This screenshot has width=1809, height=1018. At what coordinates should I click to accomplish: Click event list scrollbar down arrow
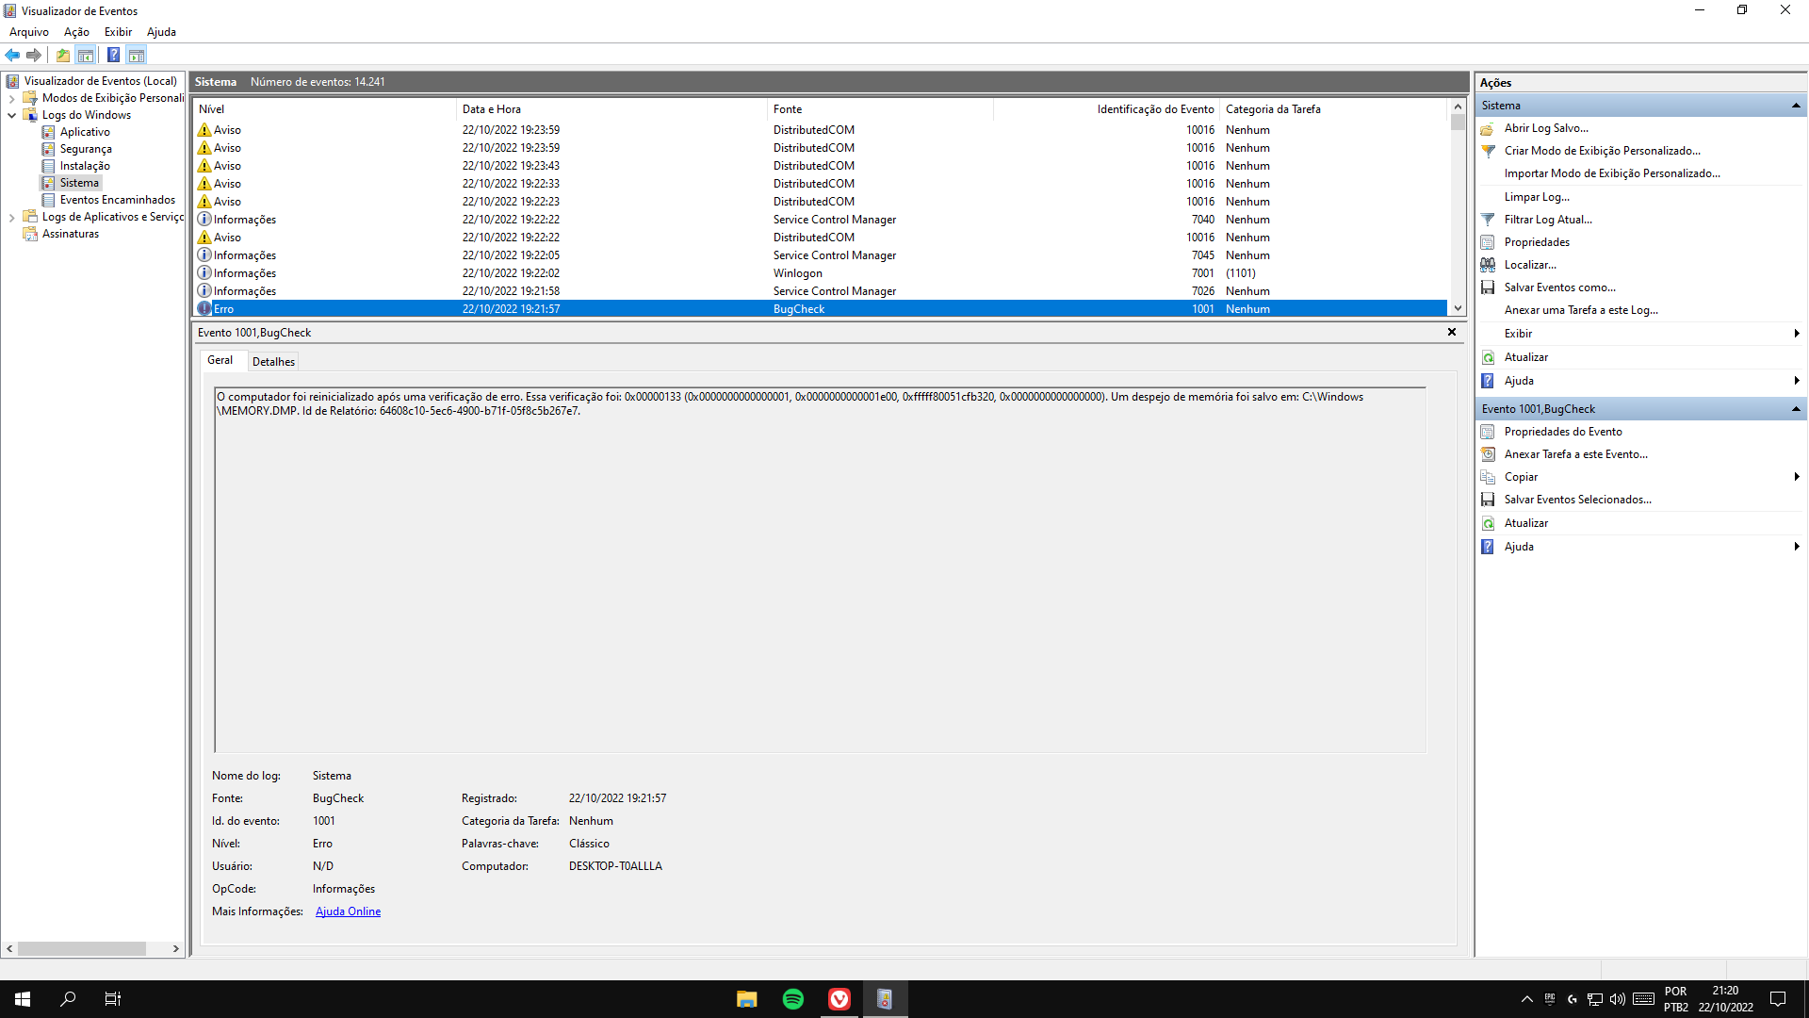1458,308
